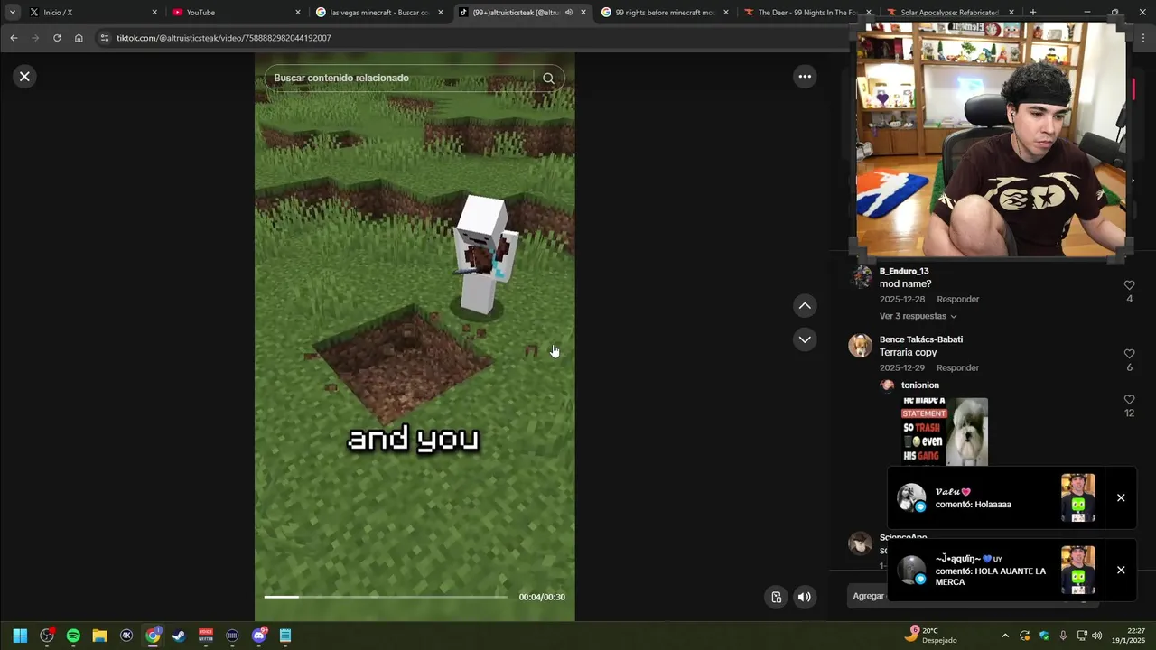Go to the browser home page
This screenshot has height=650, width=1156.
[x=79, y=38]
